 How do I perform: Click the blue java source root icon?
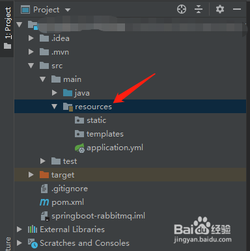(68, 93)
